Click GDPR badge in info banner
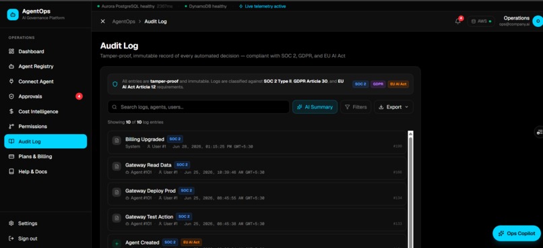Screen dimensions: 543x248 [x=378, y=84]
